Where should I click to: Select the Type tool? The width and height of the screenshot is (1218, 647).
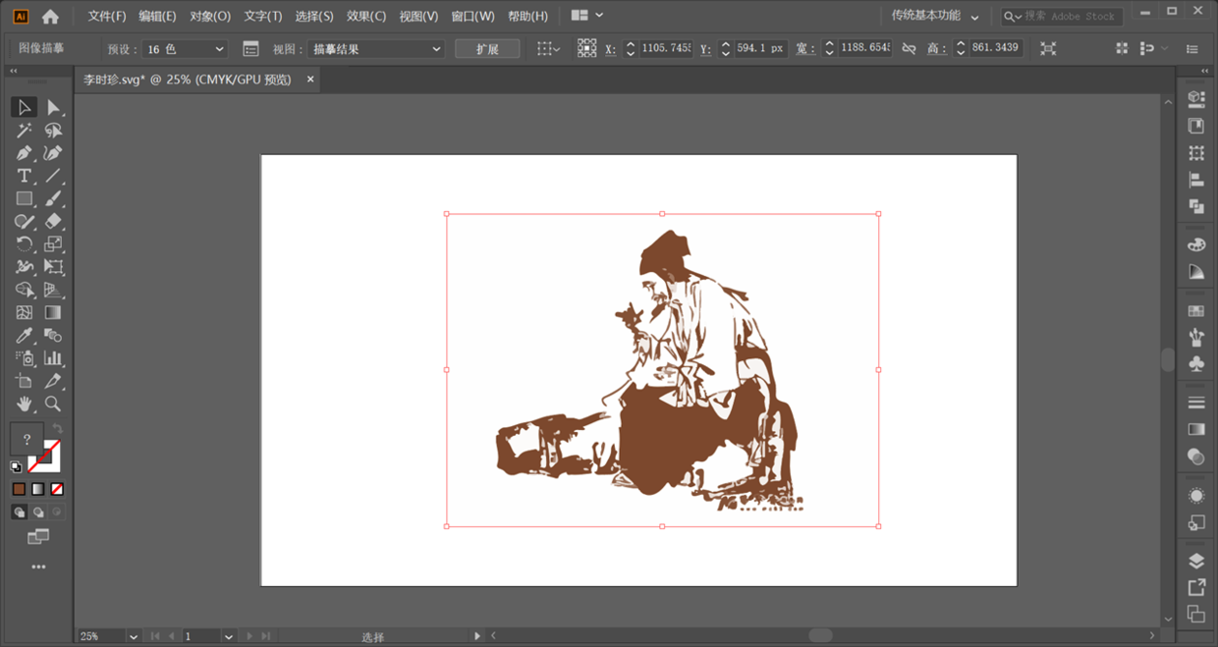click(25, 176)
